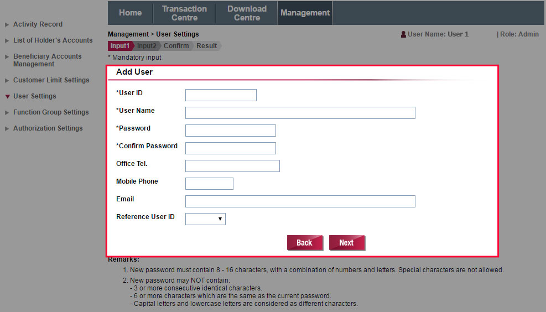
Task: Click the Office Tel. field
Action: [x=232, y=166]
